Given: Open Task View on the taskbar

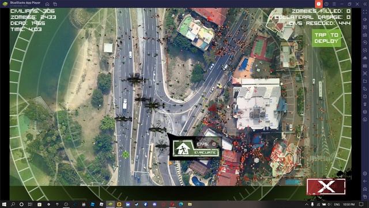Looking at the screenshot, I should [30, 204].
